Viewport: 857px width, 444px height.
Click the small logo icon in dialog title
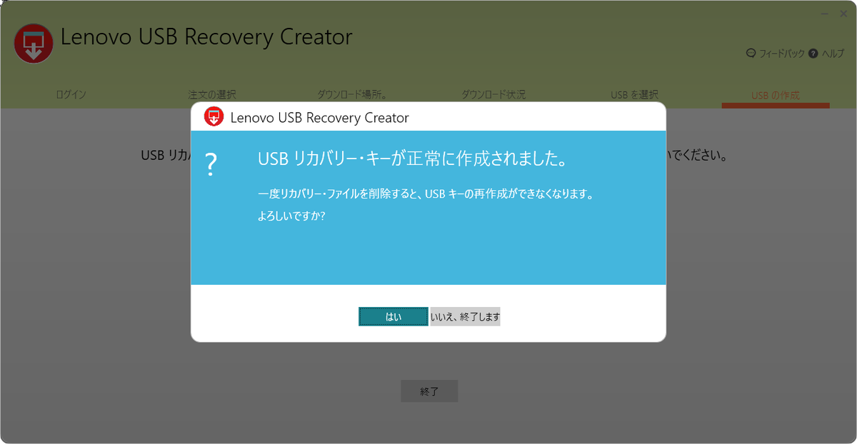pos(214,116)
